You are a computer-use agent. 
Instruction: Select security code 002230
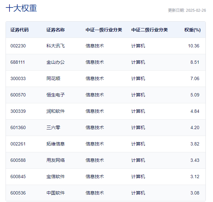[x=18, y=46]
